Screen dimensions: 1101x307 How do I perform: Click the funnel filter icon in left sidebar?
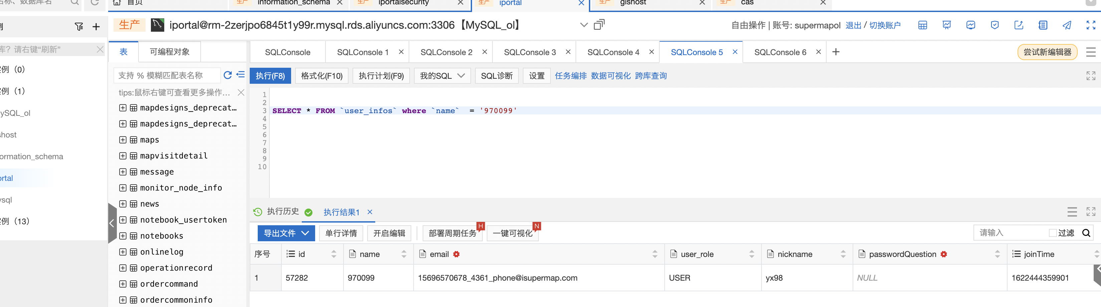79,26
